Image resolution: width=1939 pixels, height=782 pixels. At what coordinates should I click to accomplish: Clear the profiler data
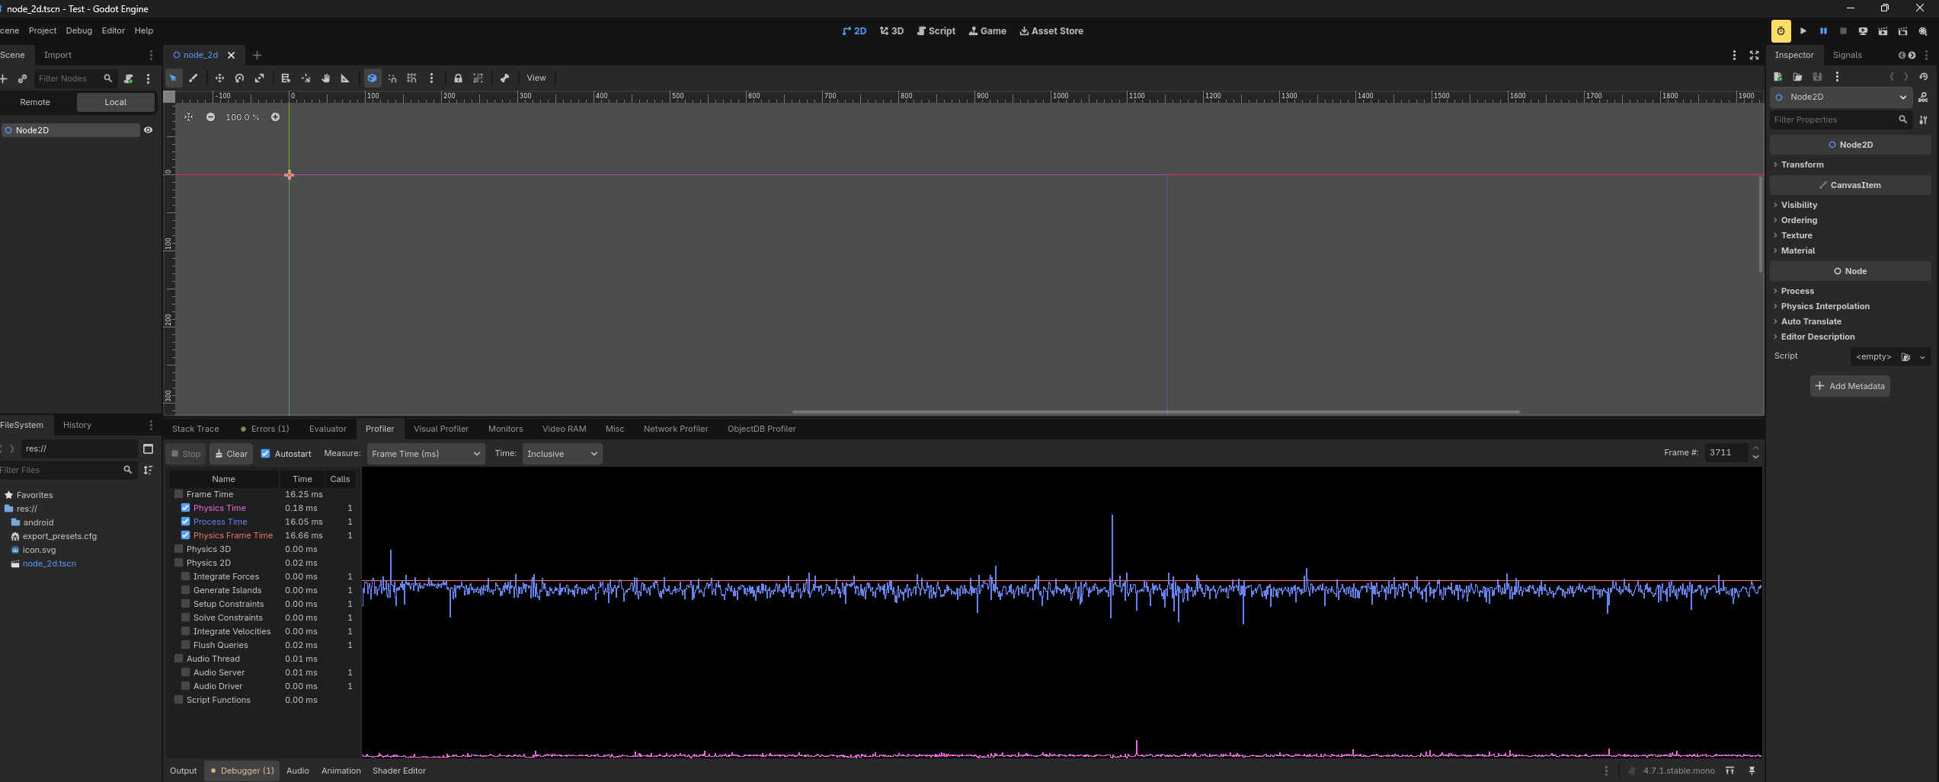click(232, 454)
